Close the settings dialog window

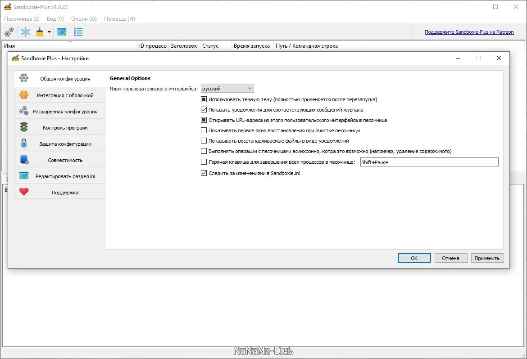(499, 58)
